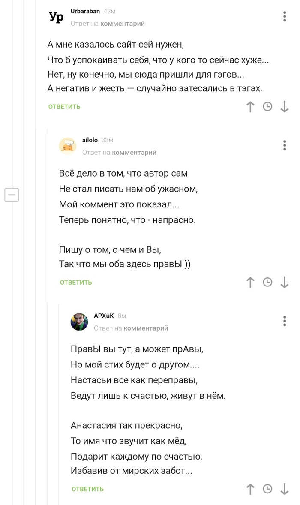Reply to APXuK's comment
300x505 pixels.
tap(87, 489)
